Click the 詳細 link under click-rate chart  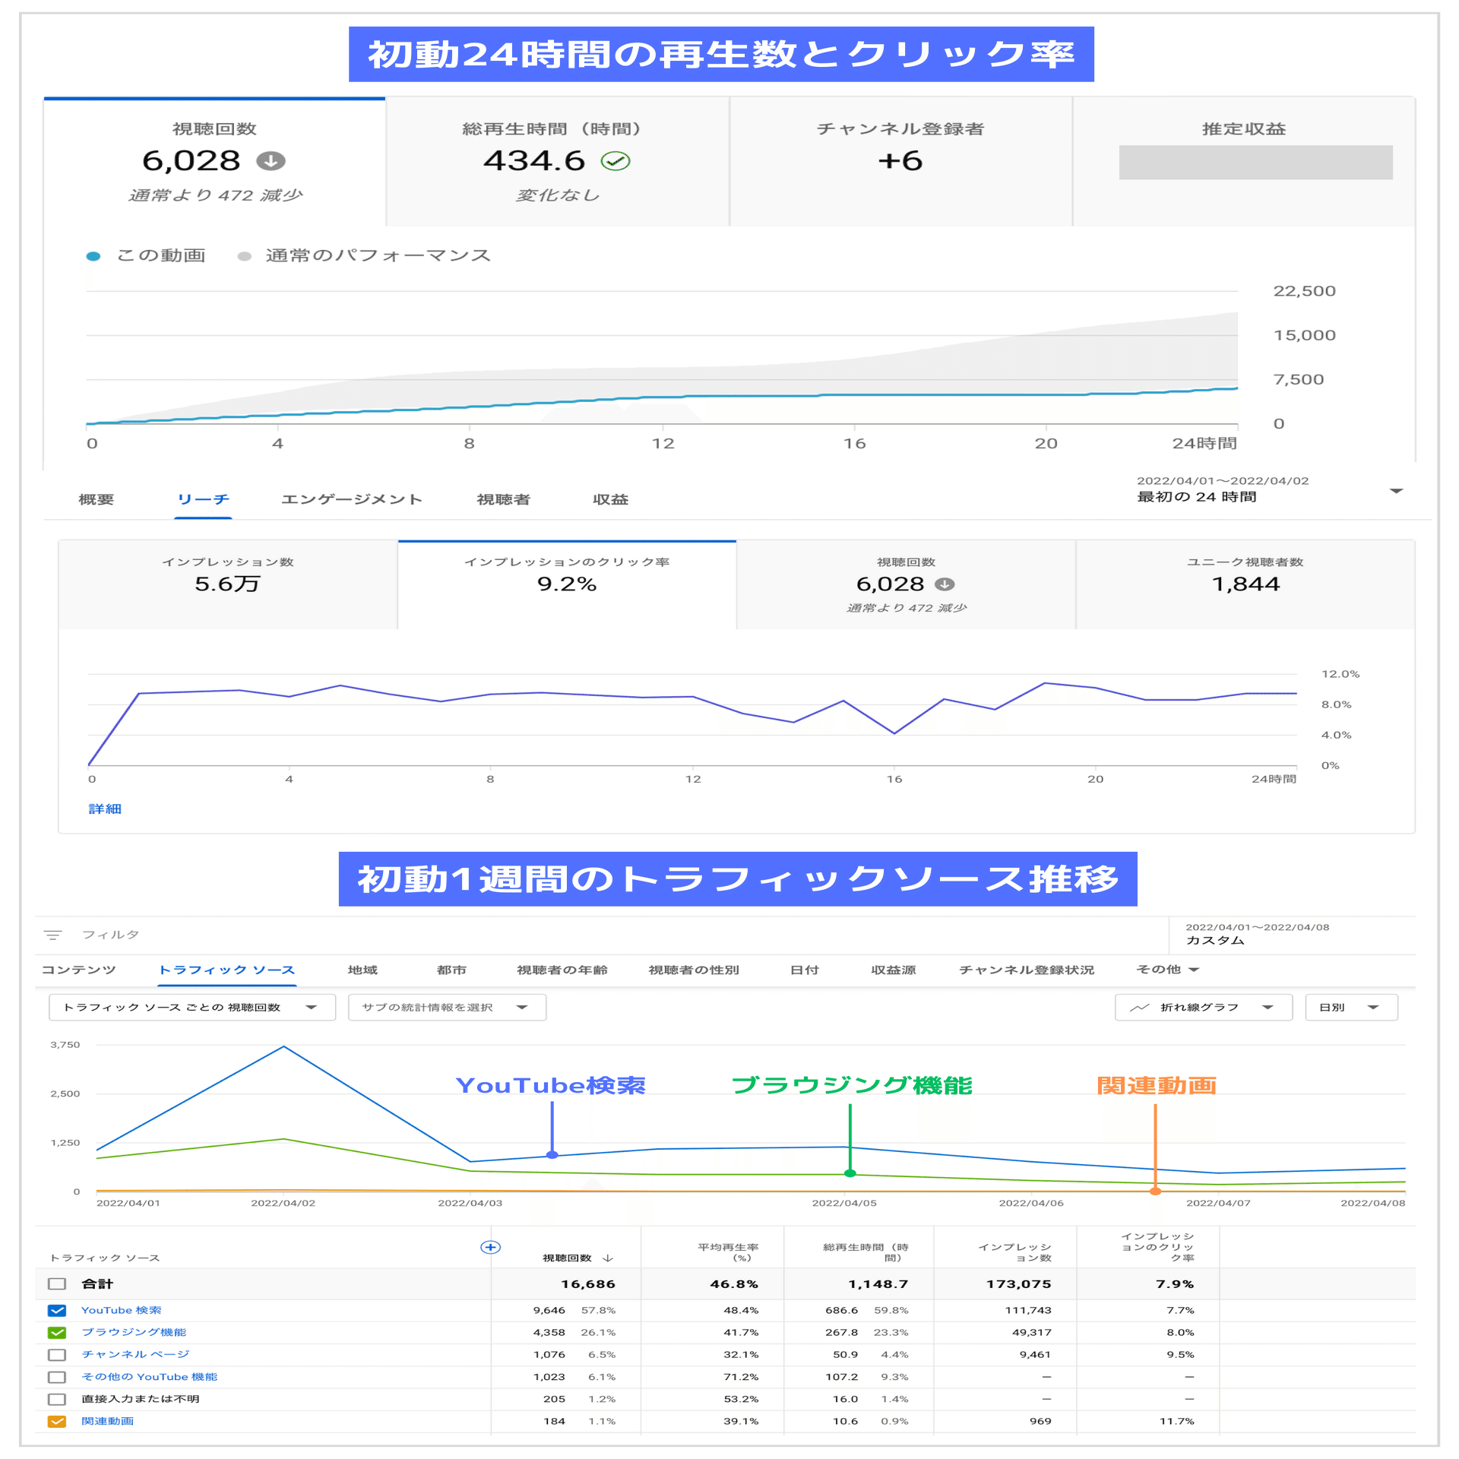(105, 809)
